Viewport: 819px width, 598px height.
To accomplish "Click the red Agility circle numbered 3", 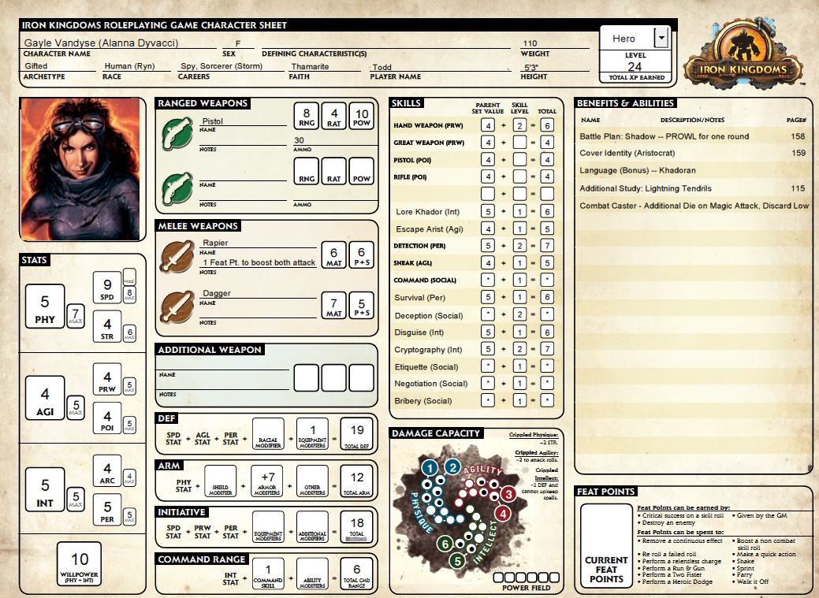I will tap(508, 493).
